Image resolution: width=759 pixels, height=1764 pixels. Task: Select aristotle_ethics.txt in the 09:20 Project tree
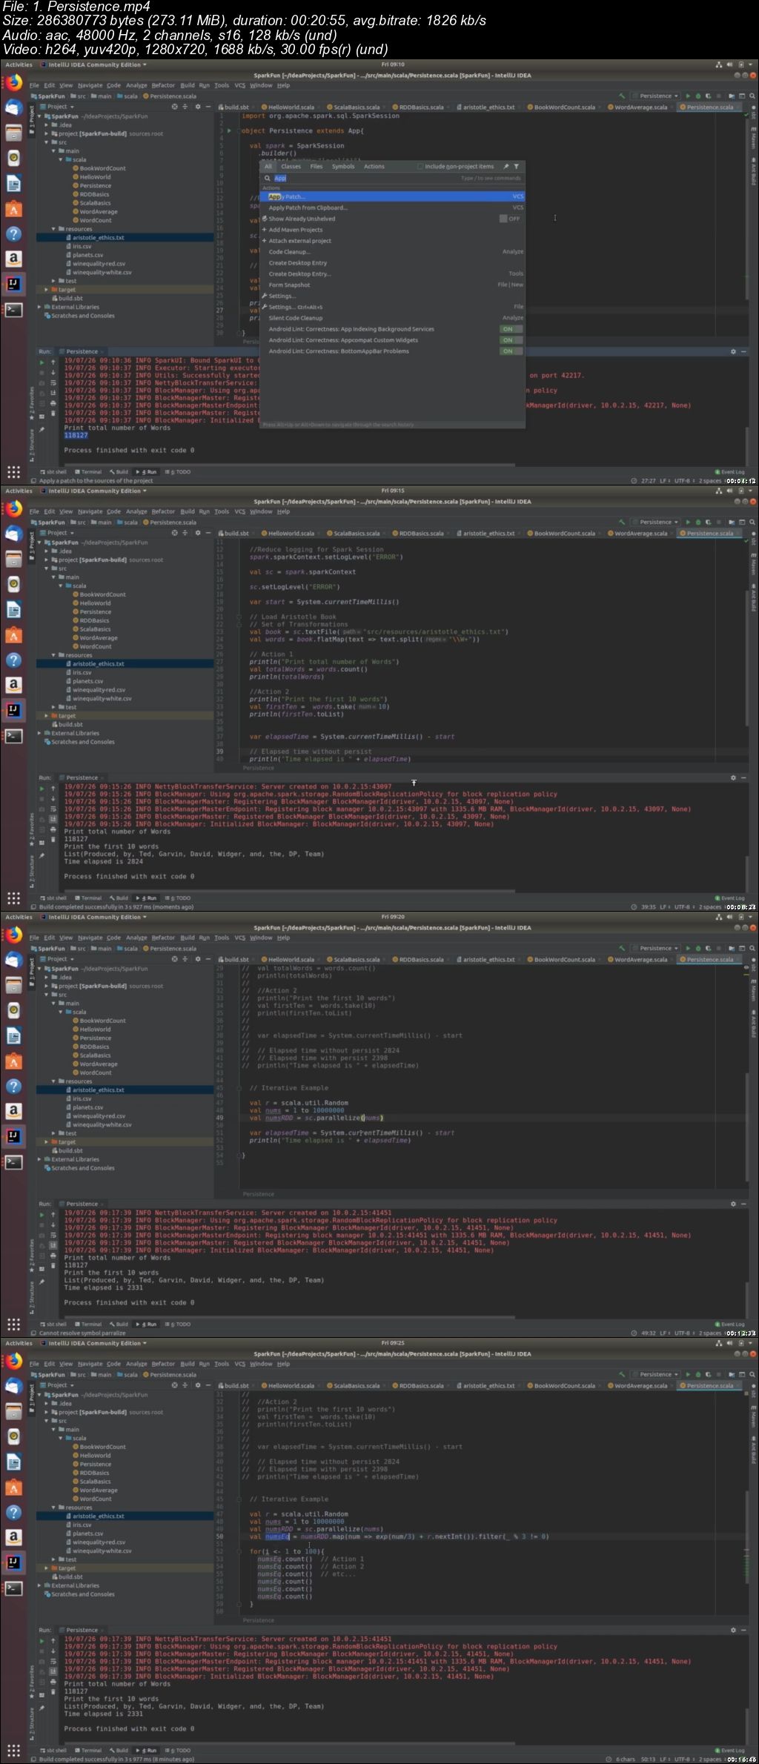coord(99,1090)
